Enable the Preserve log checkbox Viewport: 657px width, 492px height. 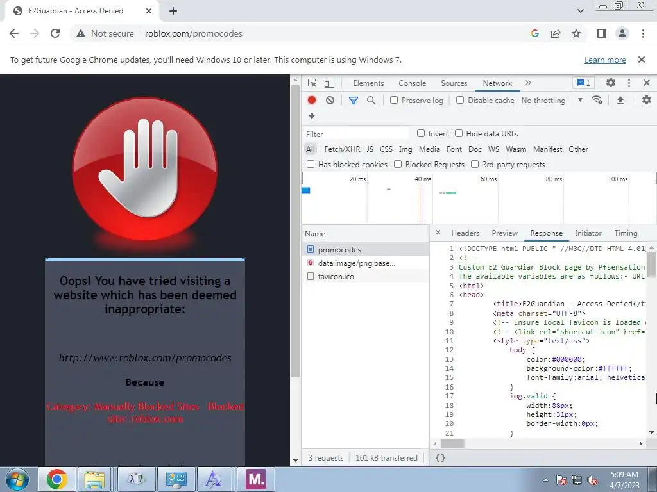[394, 101]
